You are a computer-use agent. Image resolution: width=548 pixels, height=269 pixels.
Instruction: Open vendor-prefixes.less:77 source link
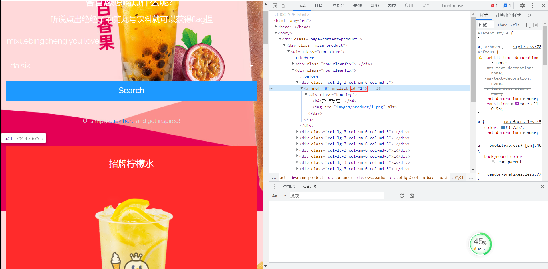[514, 174]
